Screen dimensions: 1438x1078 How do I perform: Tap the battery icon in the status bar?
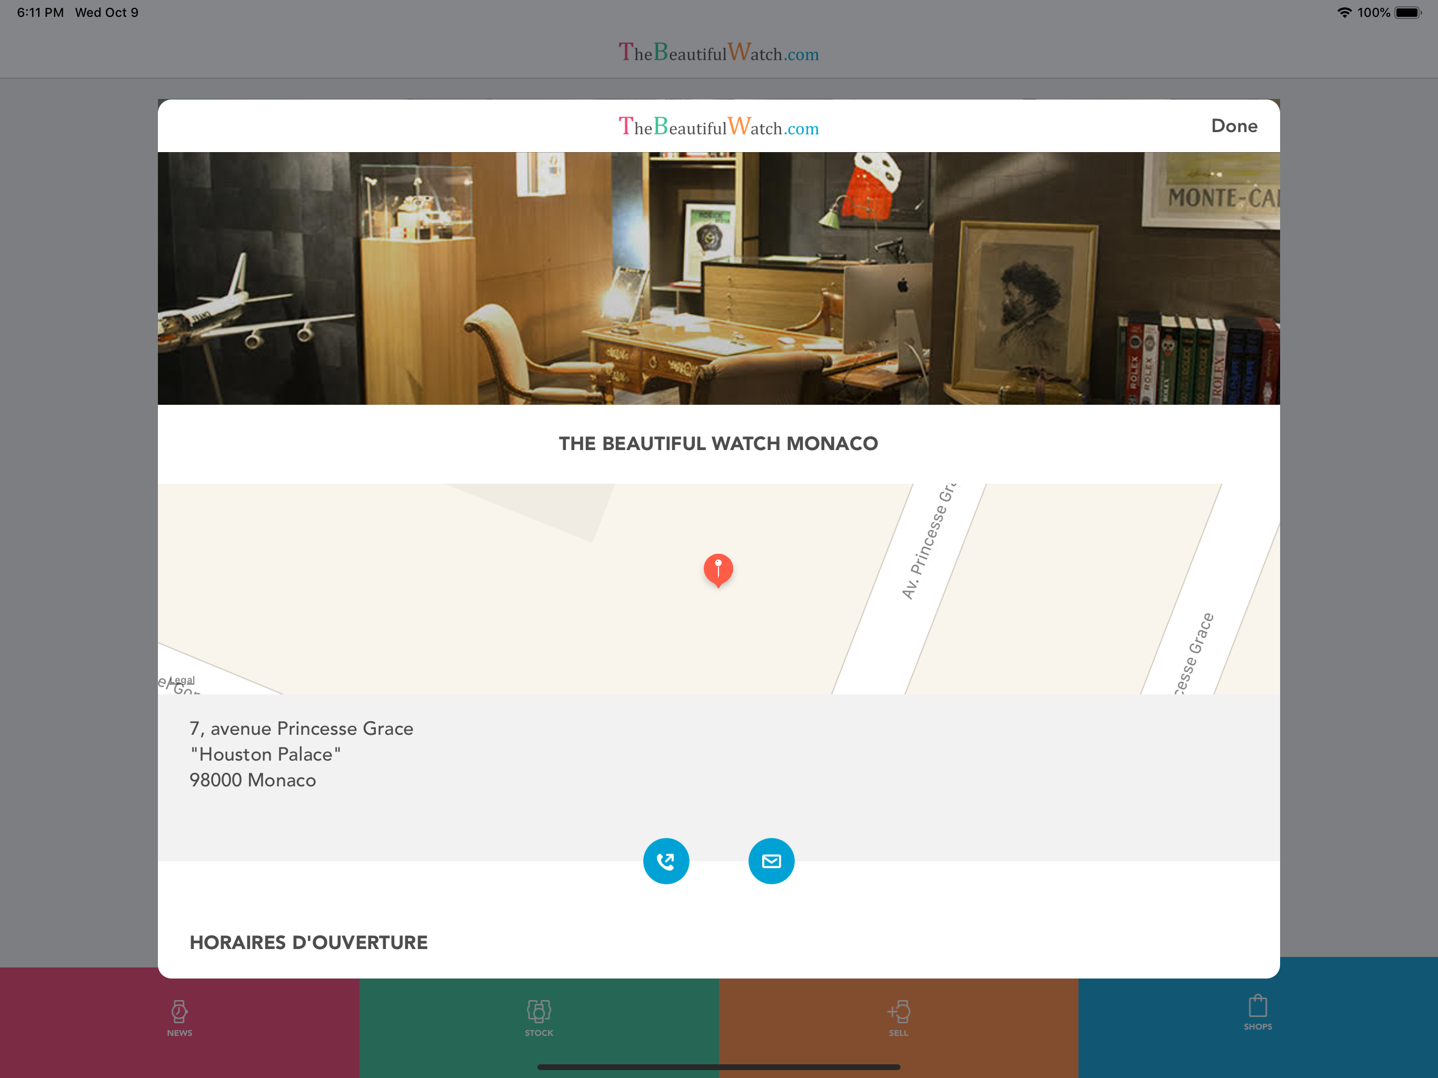(1409, 12)
